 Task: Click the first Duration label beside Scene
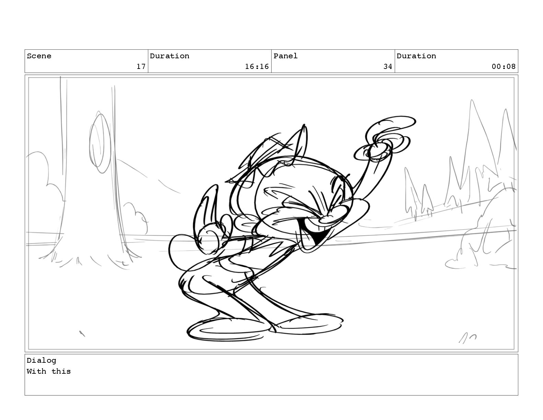(170, 56)
